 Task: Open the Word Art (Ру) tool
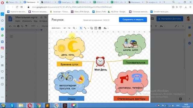[105, 28]
